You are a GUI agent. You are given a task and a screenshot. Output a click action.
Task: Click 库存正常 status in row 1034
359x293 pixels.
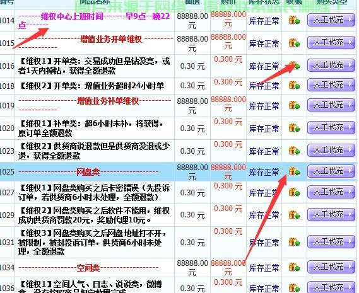264,268
